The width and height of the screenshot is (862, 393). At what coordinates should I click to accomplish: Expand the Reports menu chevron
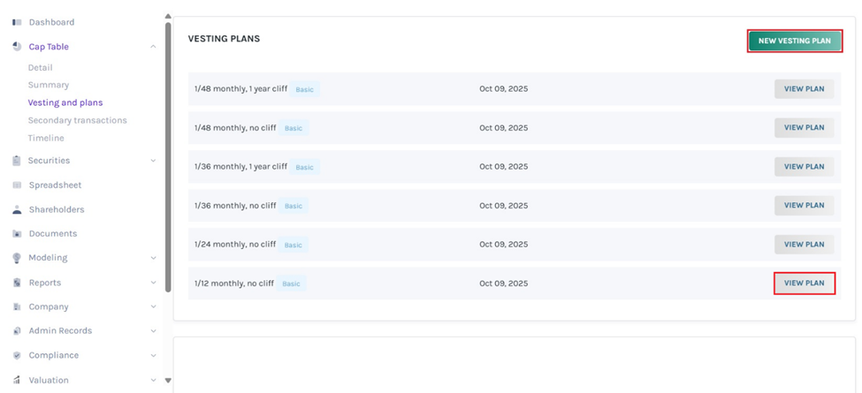[153, 283]
